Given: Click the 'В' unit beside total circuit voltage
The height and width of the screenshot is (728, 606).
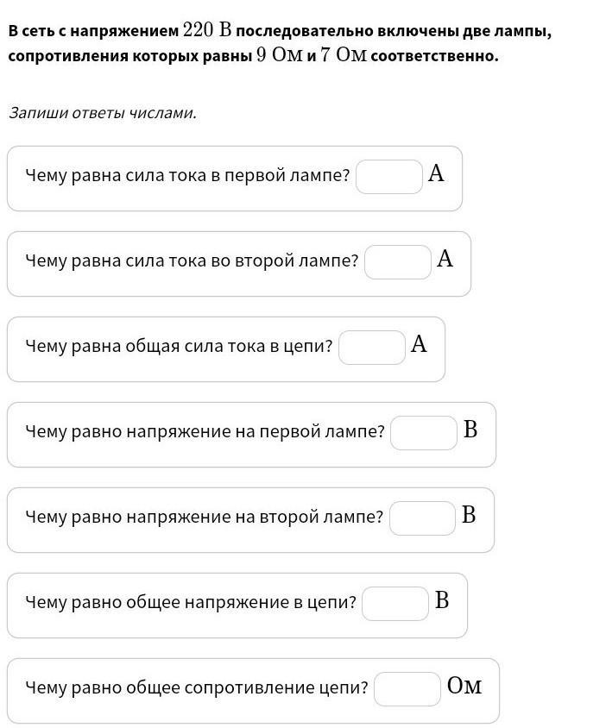Looking at the screenshot, I should coord(442,601).
